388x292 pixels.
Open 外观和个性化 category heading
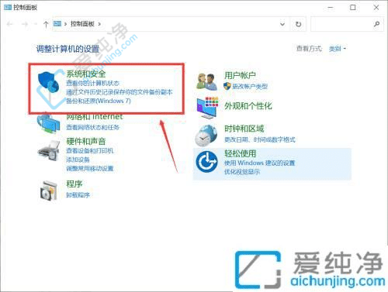coord(248,106)
